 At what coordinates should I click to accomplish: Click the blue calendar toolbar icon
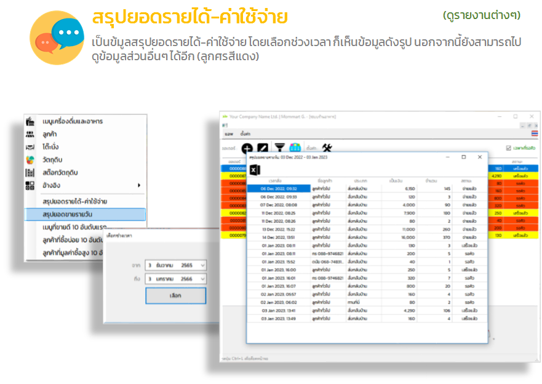click(295, 148)
